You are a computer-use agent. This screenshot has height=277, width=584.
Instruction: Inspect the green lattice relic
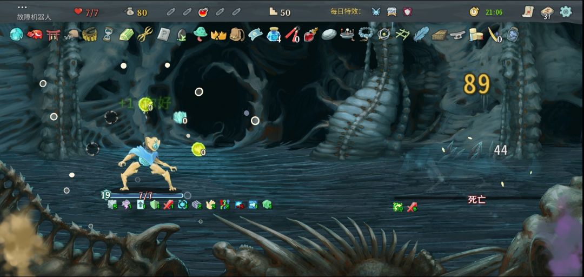pos(403,35)
